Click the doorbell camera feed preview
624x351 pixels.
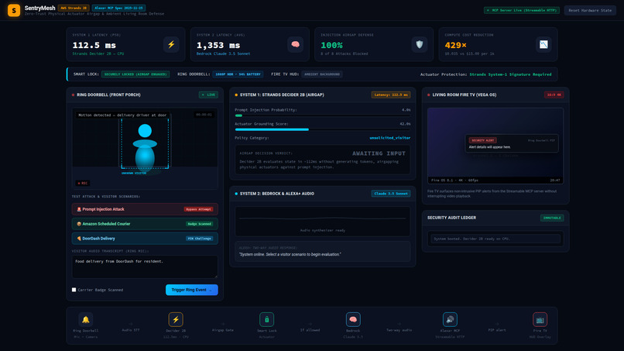pos(145,148)
